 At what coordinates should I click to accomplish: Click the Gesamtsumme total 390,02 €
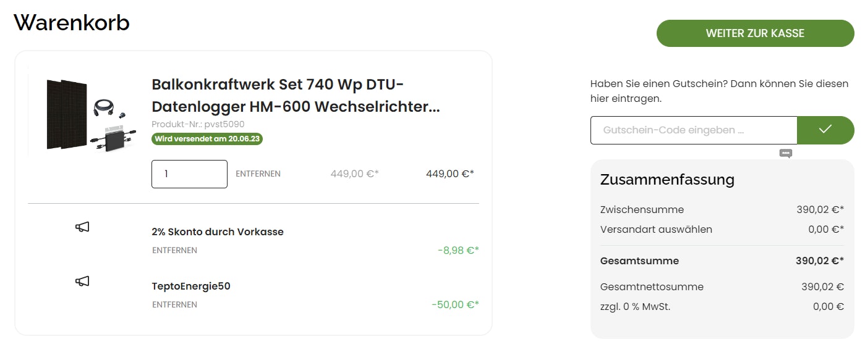[x=819, y=261]
